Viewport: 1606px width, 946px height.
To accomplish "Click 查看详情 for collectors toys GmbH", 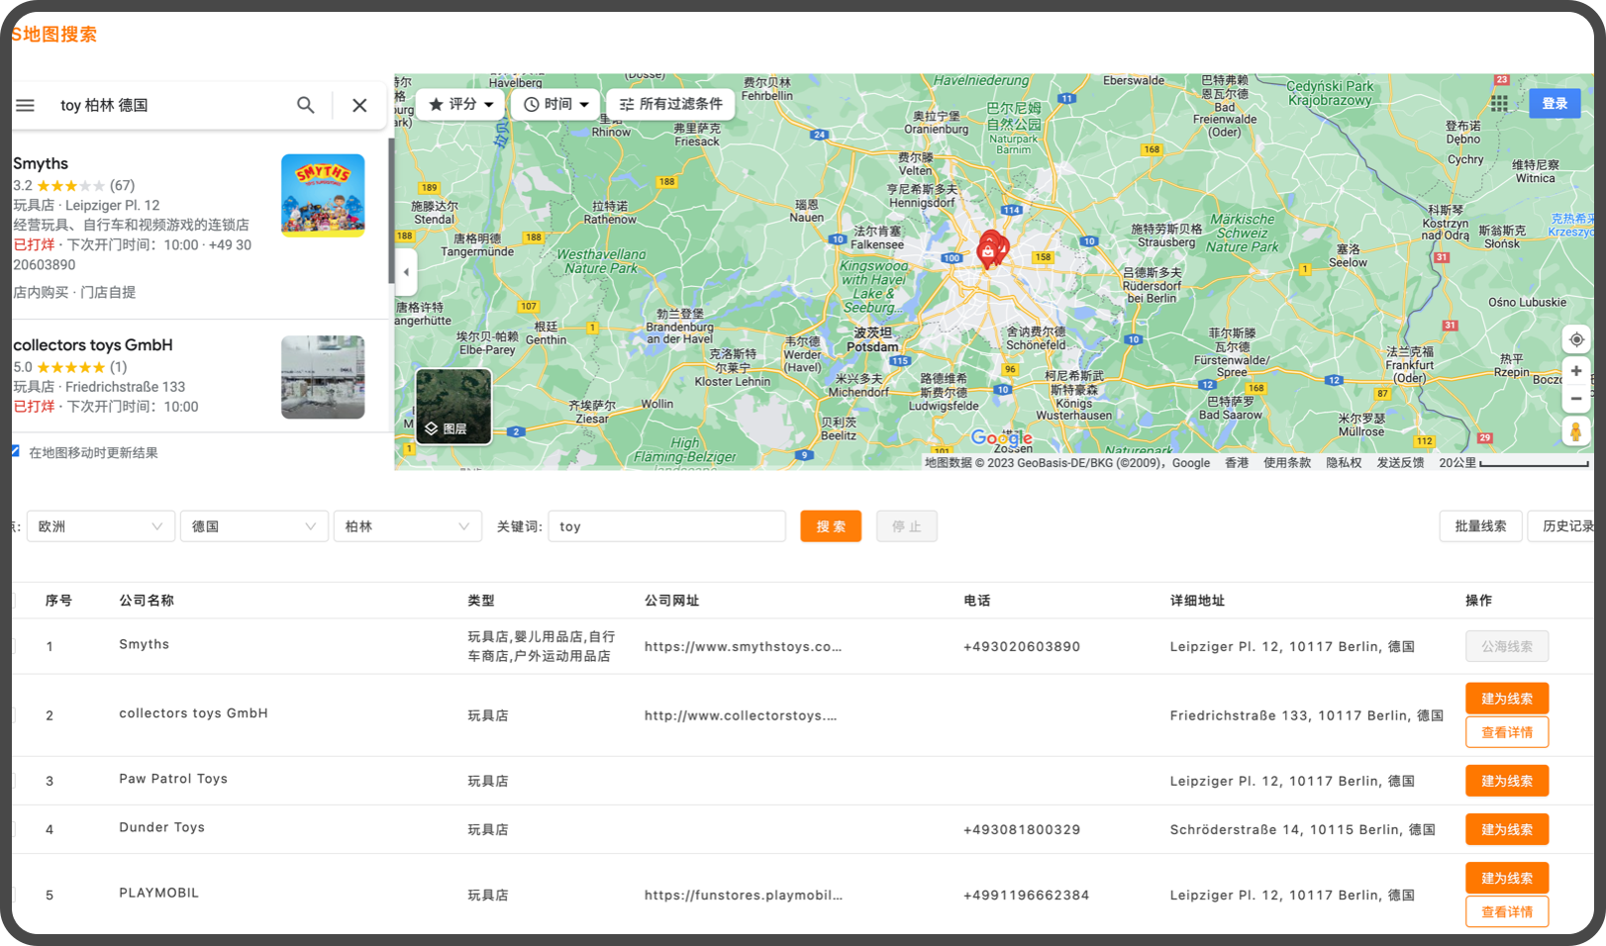I will click(1507, 732).
